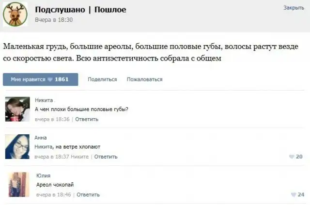The image size is (310, 205).
Task: Reply to Анна's comment via Ответить
Action: [x=106, y=157]
